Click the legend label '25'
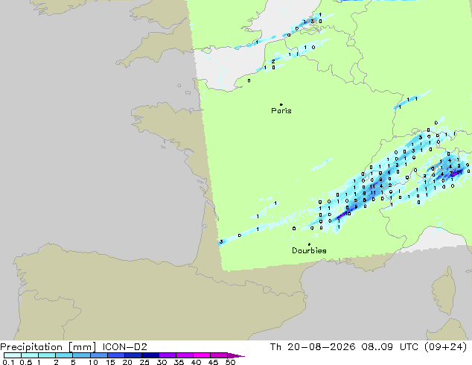Viewport: 472px width, 365px height. (144, 362)
